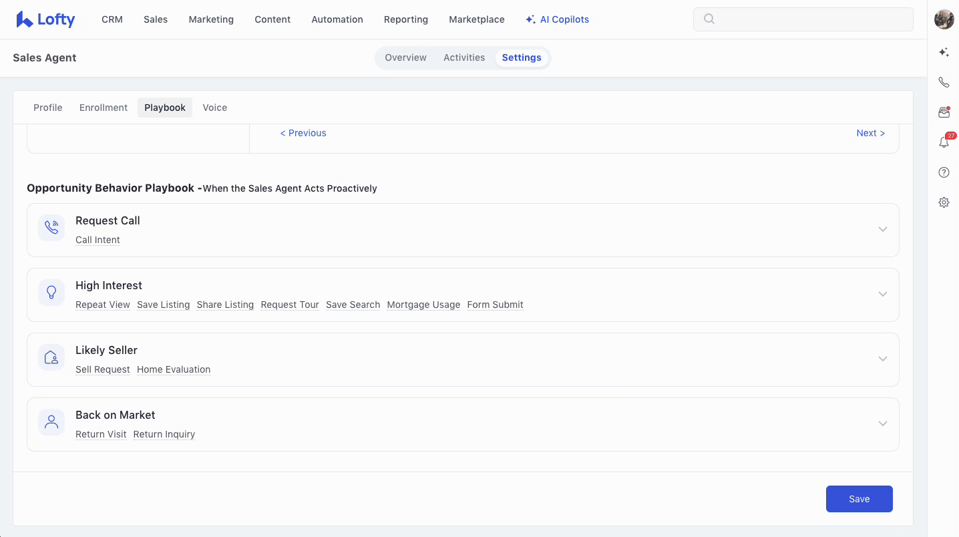Expand the Back on Market chevron
The width and height of the screenshot is (959, 537).
pos(882,424)
